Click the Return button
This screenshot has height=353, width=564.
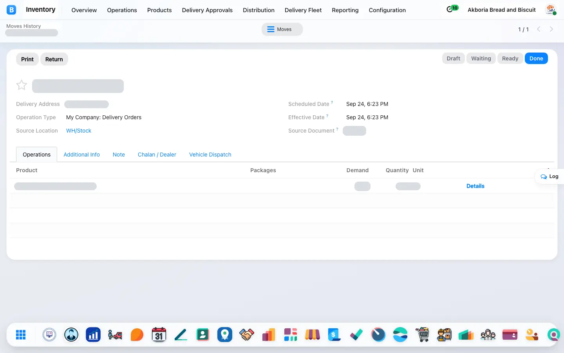(54, 59)
